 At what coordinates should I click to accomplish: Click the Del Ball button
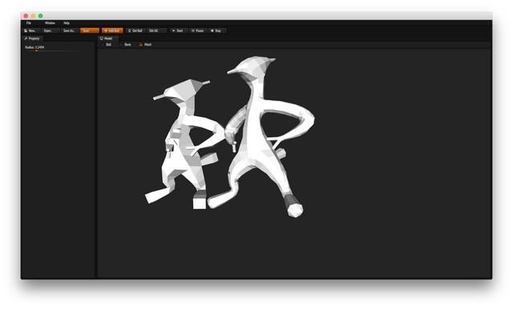tap(135, 30)
